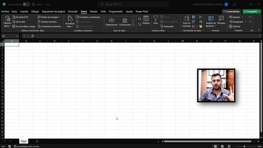Collapse the ribbon with chevron
This screenshot has height=148, width=263.
coord(259,30)
